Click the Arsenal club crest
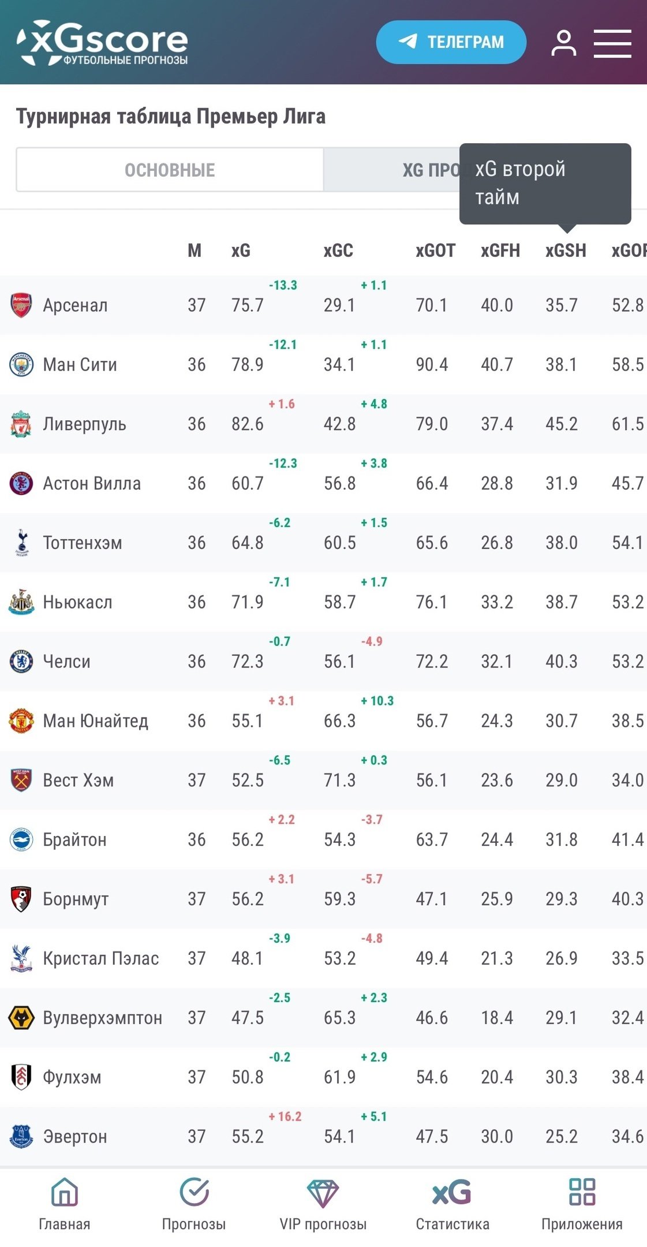 click(x=21, y=305)
